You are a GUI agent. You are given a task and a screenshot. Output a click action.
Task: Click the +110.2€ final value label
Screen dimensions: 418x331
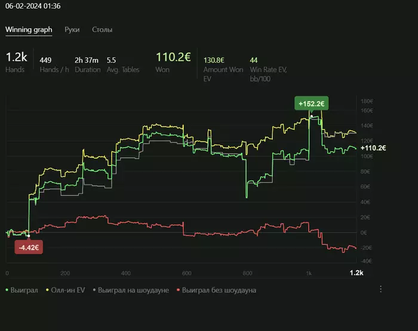click(373, 148)
